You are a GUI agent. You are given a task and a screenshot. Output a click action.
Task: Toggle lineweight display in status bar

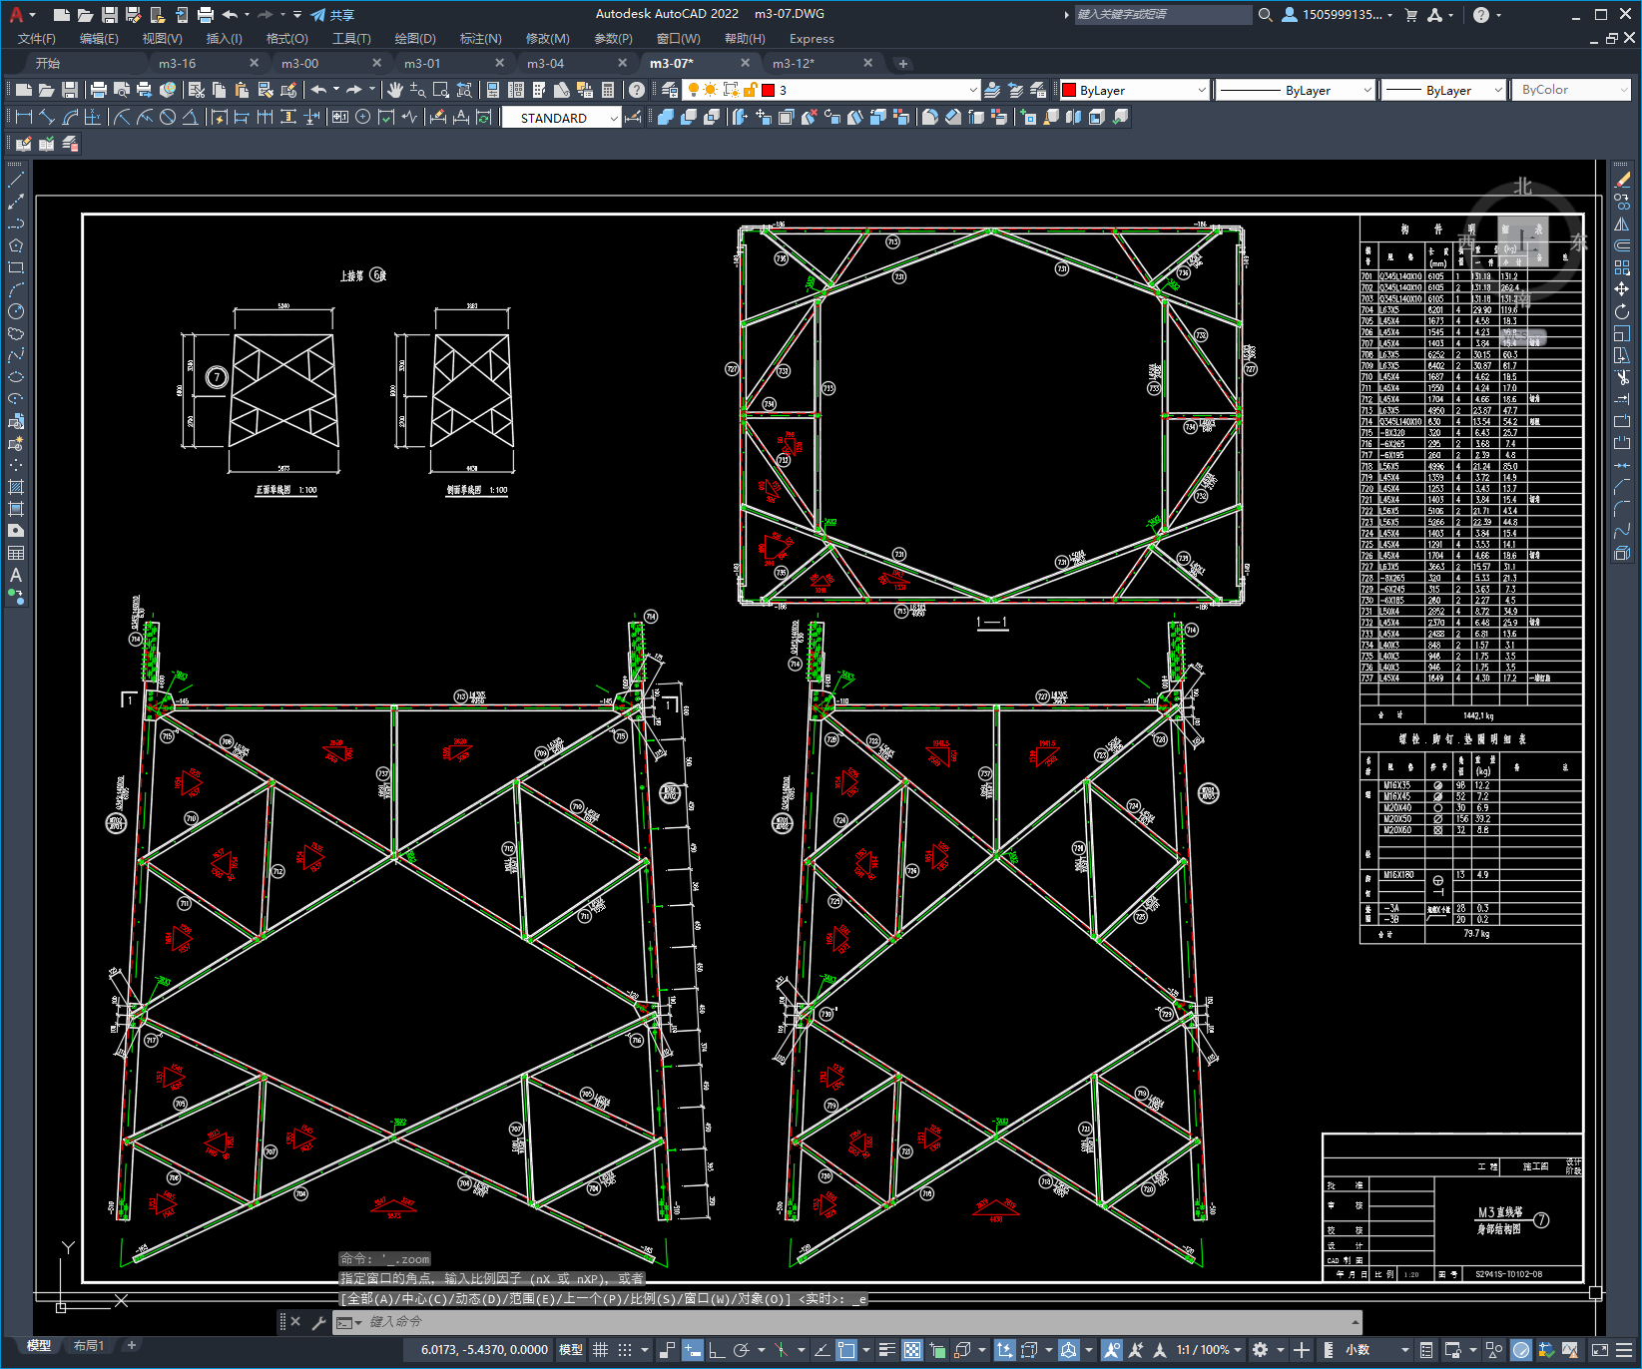pyautogui.click(x=886, y=1350)
